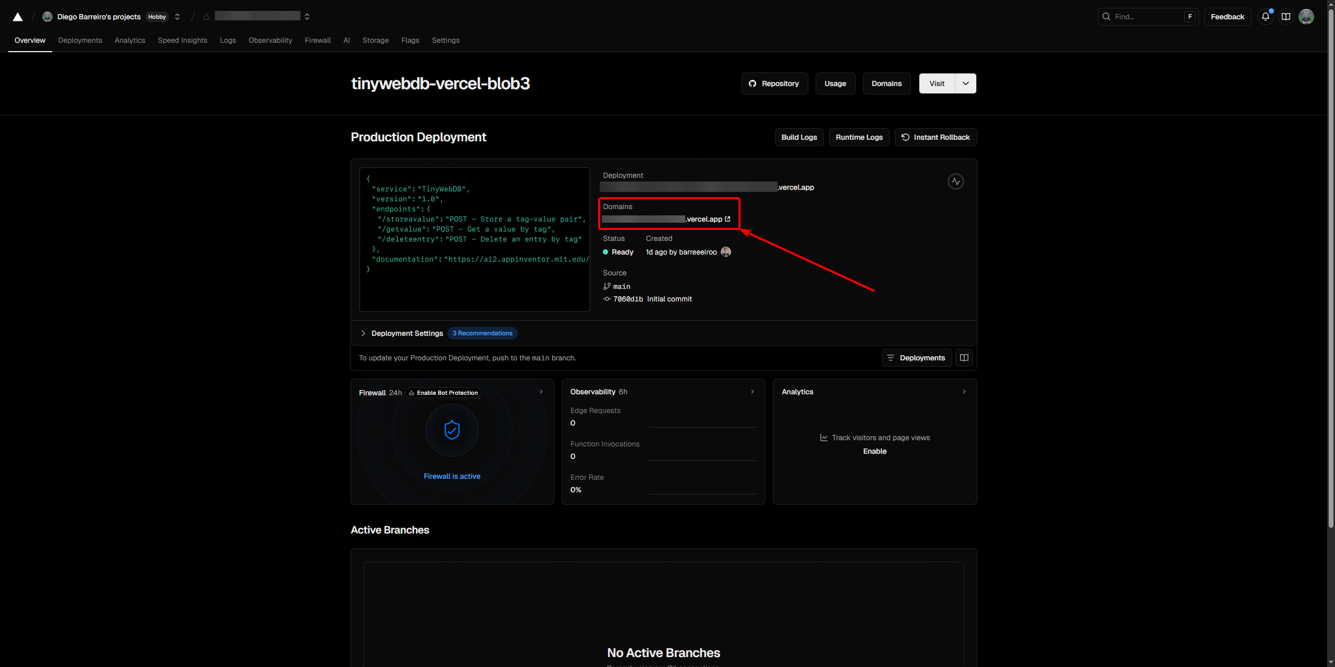Click the user avatar in top right
This screenshot has height=667, width=1335.
(x=1306, y=17)
